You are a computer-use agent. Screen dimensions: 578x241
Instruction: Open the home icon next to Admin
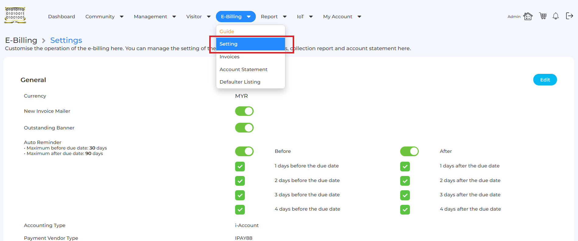[528, 16]
